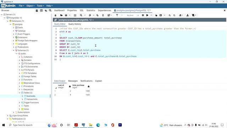Open the Execute options dropdown arrow

(x=151, y=15)
